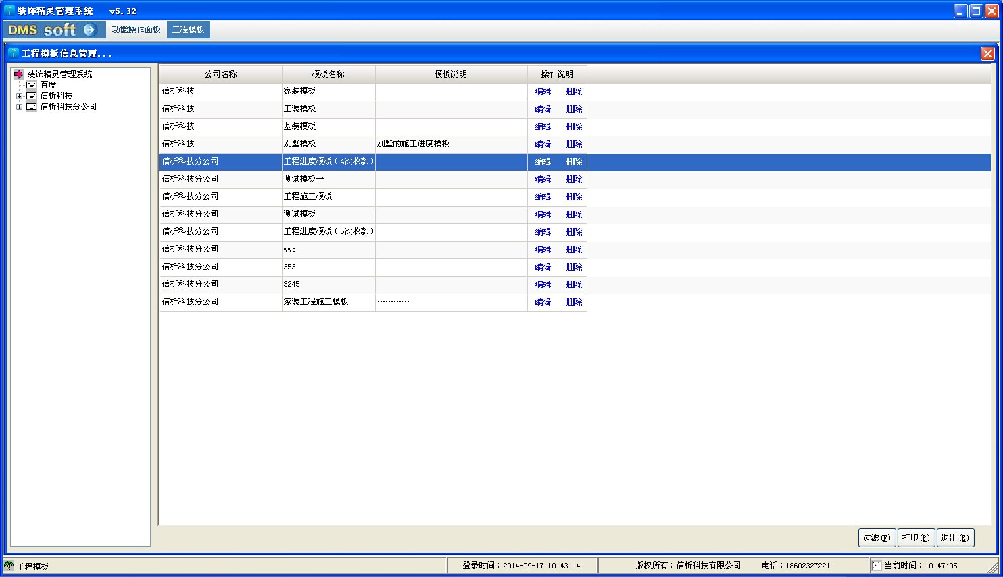Click the clock icon beside 当前时间
This screenshot has width=1003, height=577.
coord(877,566)
